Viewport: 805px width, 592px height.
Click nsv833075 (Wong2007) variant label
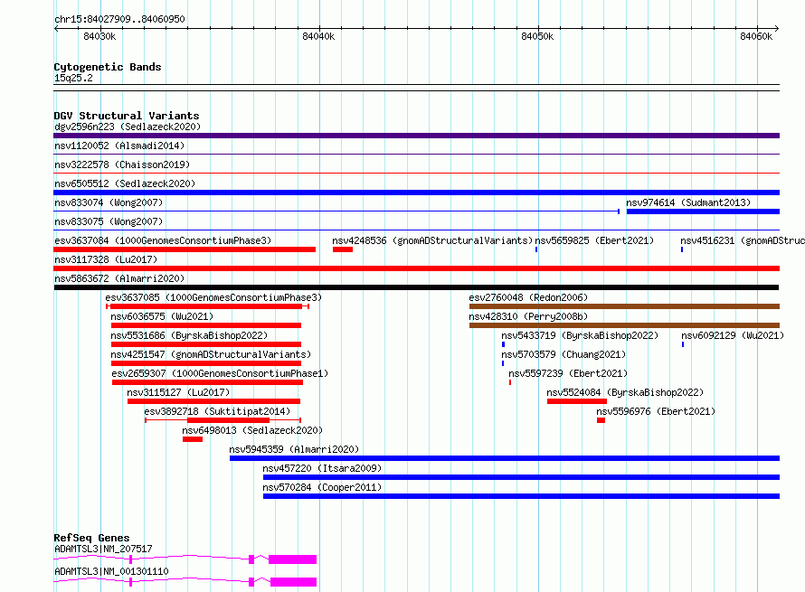click(x=109, y=221)
